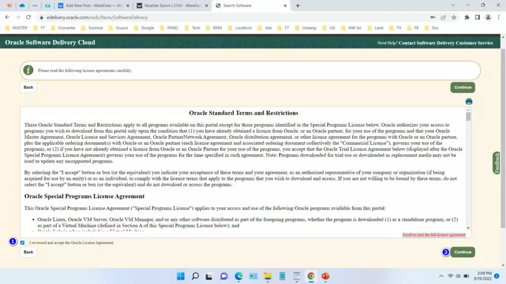Image resolution: width=506 pixels, height=284 pixels.
Task: Open the Tech bookmarks folder
Action: pos(192,28)
